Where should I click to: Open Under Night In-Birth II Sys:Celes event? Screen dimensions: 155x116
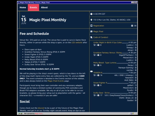click(107, 42)
